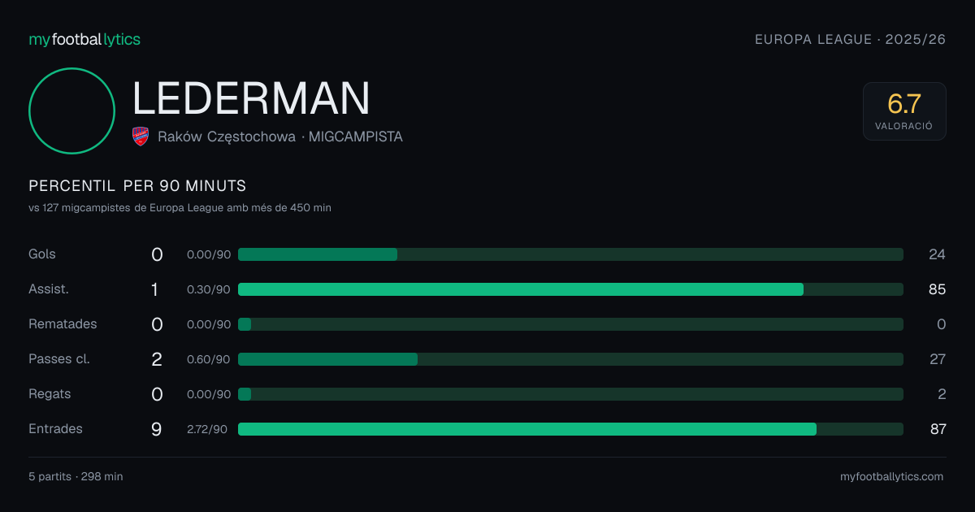Click the LEDERMAN player name heading
The height and width of the screenshot is (512, 975).
point(251,98)
